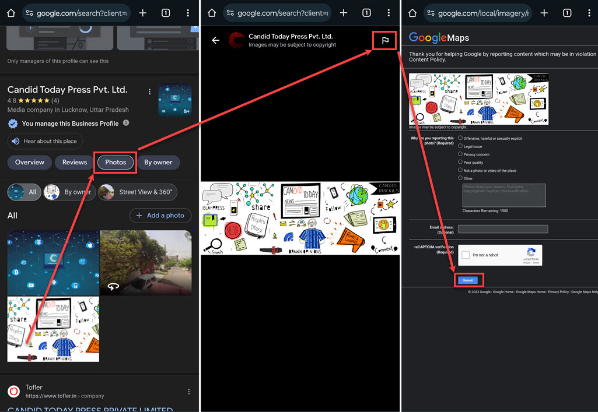
Task: Select the By owner photo filter chip
Action: click(x=69, y=192)
